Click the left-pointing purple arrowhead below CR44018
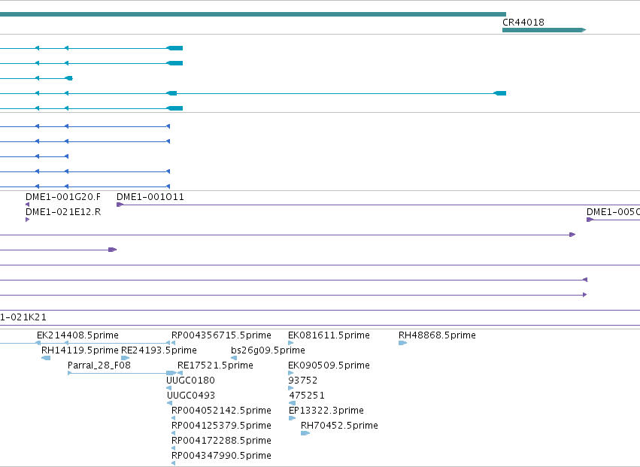The height and width of the screenshot is (467, 640). pos(585,280)
